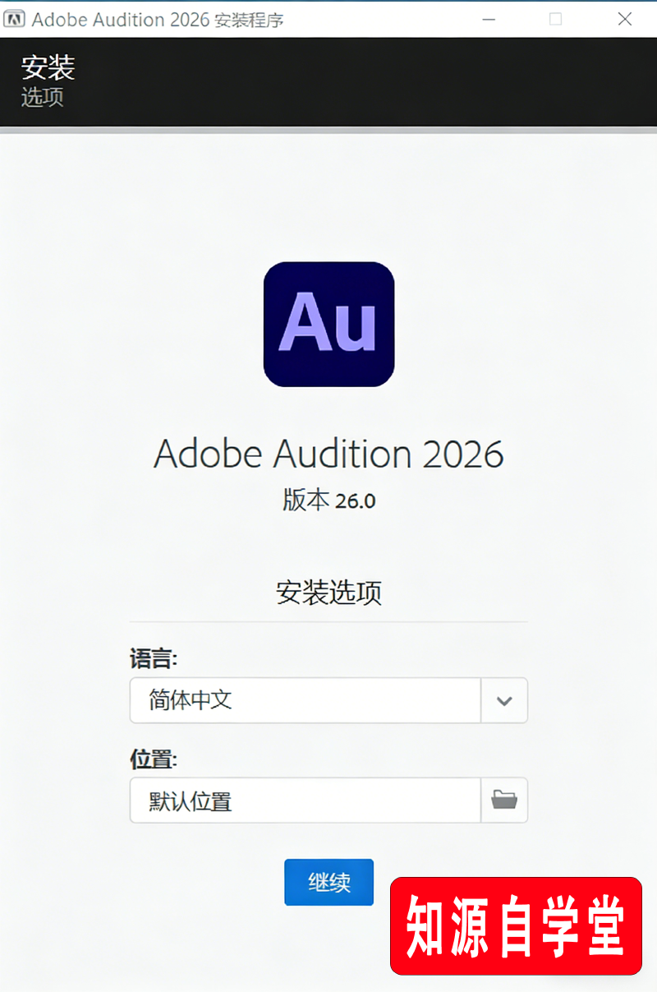This screenshot has width=657, height=992.
Task: Click the Adobe Audition Au logo icon
Action: click(x=328, y=324)
